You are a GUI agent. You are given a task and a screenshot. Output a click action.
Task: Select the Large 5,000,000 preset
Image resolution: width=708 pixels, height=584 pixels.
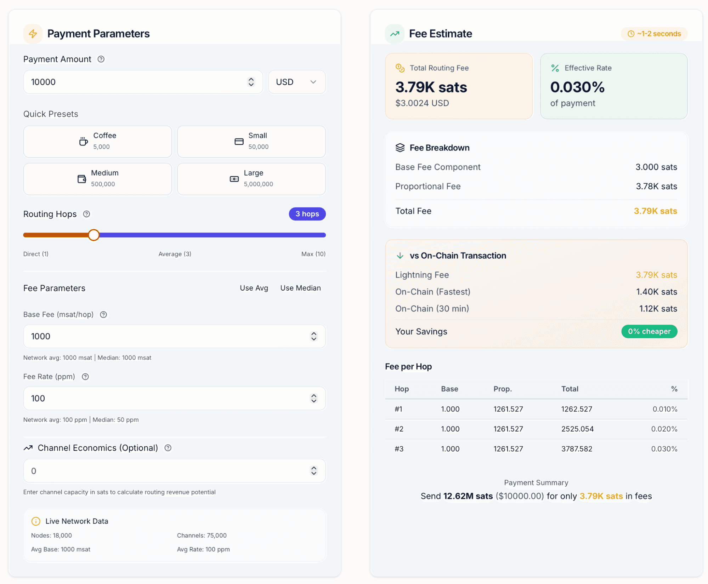tap(251, 179)
